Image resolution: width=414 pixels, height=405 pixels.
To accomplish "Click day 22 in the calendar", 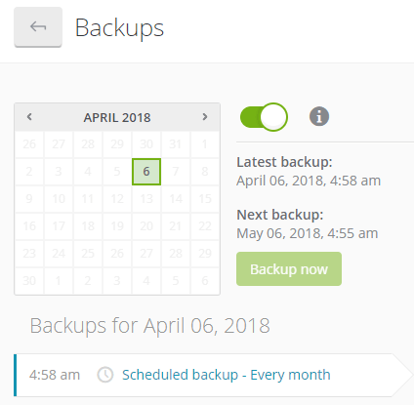I will pyautogui.click(x=205, y=226).
